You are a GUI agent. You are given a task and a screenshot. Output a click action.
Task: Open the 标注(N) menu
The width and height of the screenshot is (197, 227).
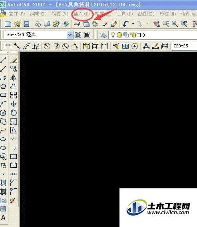tap(168, 14)
